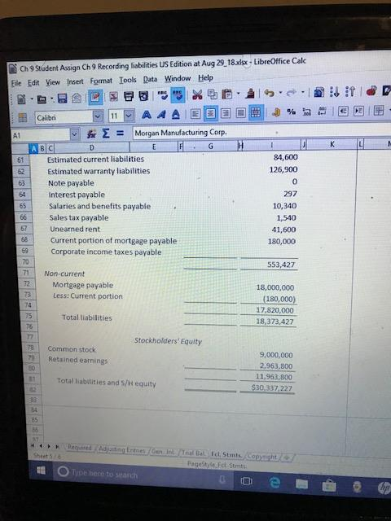
Task: Open the Function Wizard icon
Action: pyautogui.click(x=91, y=134)
